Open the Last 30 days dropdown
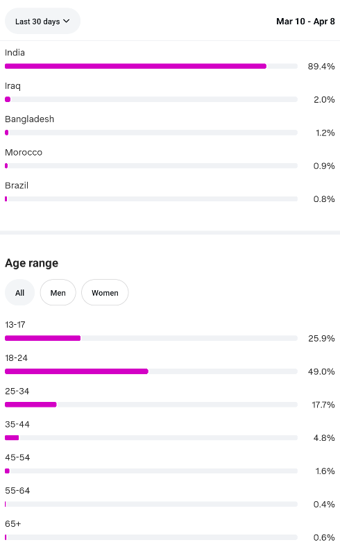The height and width of the screenshot is (547, 340). pyautogui.click(x=42, y=22)
